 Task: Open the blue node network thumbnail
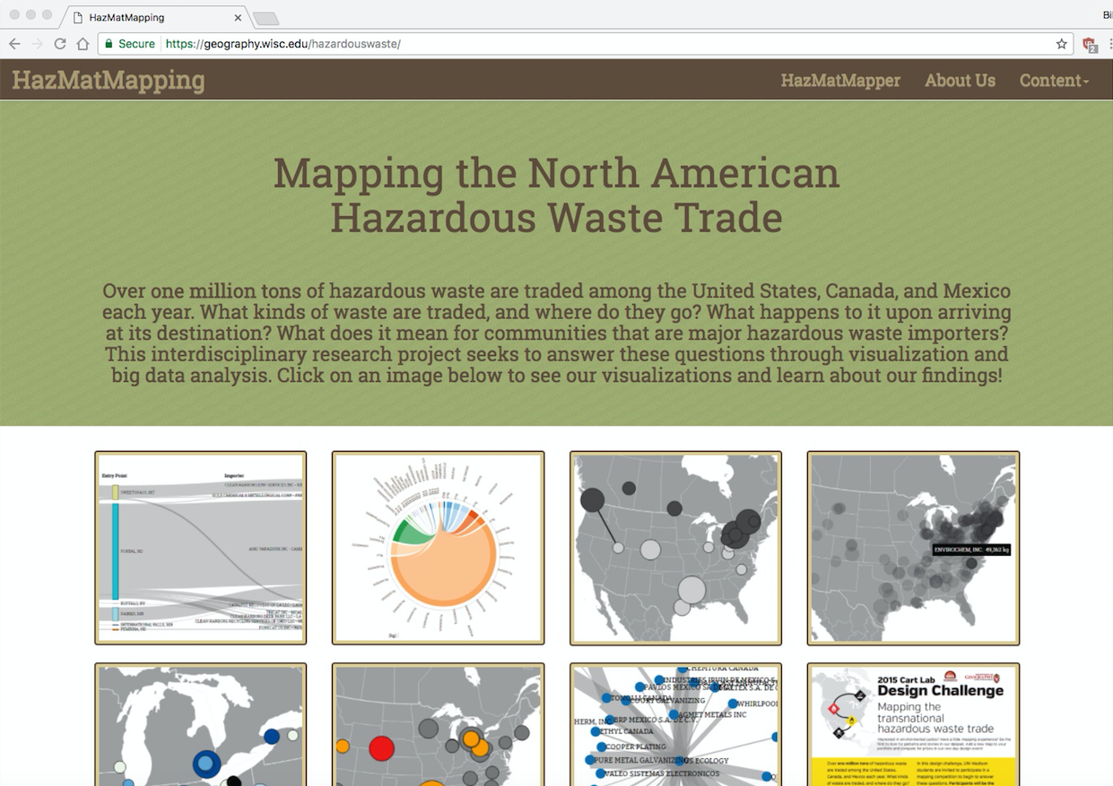click(x=675, y=726)
